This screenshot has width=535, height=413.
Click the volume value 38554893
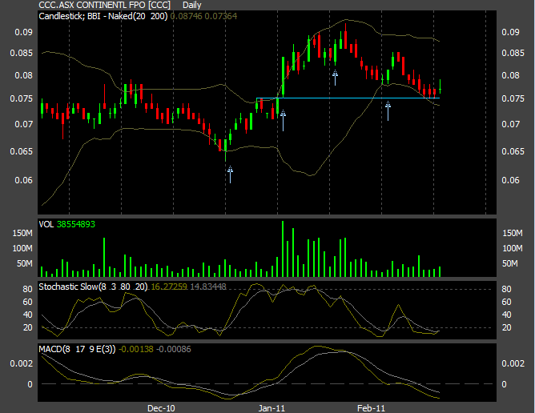(76, 224)
